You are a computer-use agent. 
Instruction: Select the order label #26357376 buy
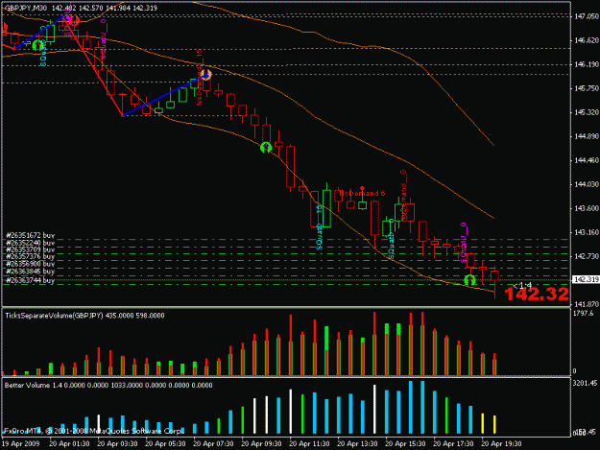click(x=30, y=256)
